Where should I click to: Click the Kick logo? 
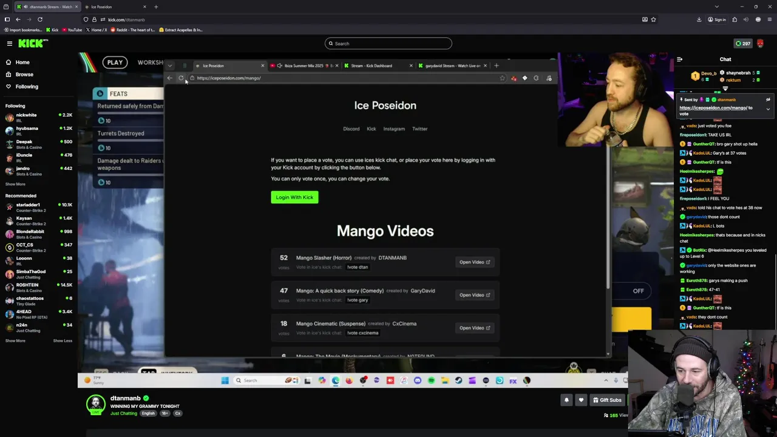[x=32, y=43]
